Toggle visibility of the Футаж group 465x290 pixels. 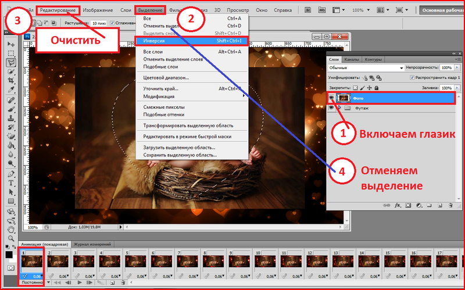331,108
